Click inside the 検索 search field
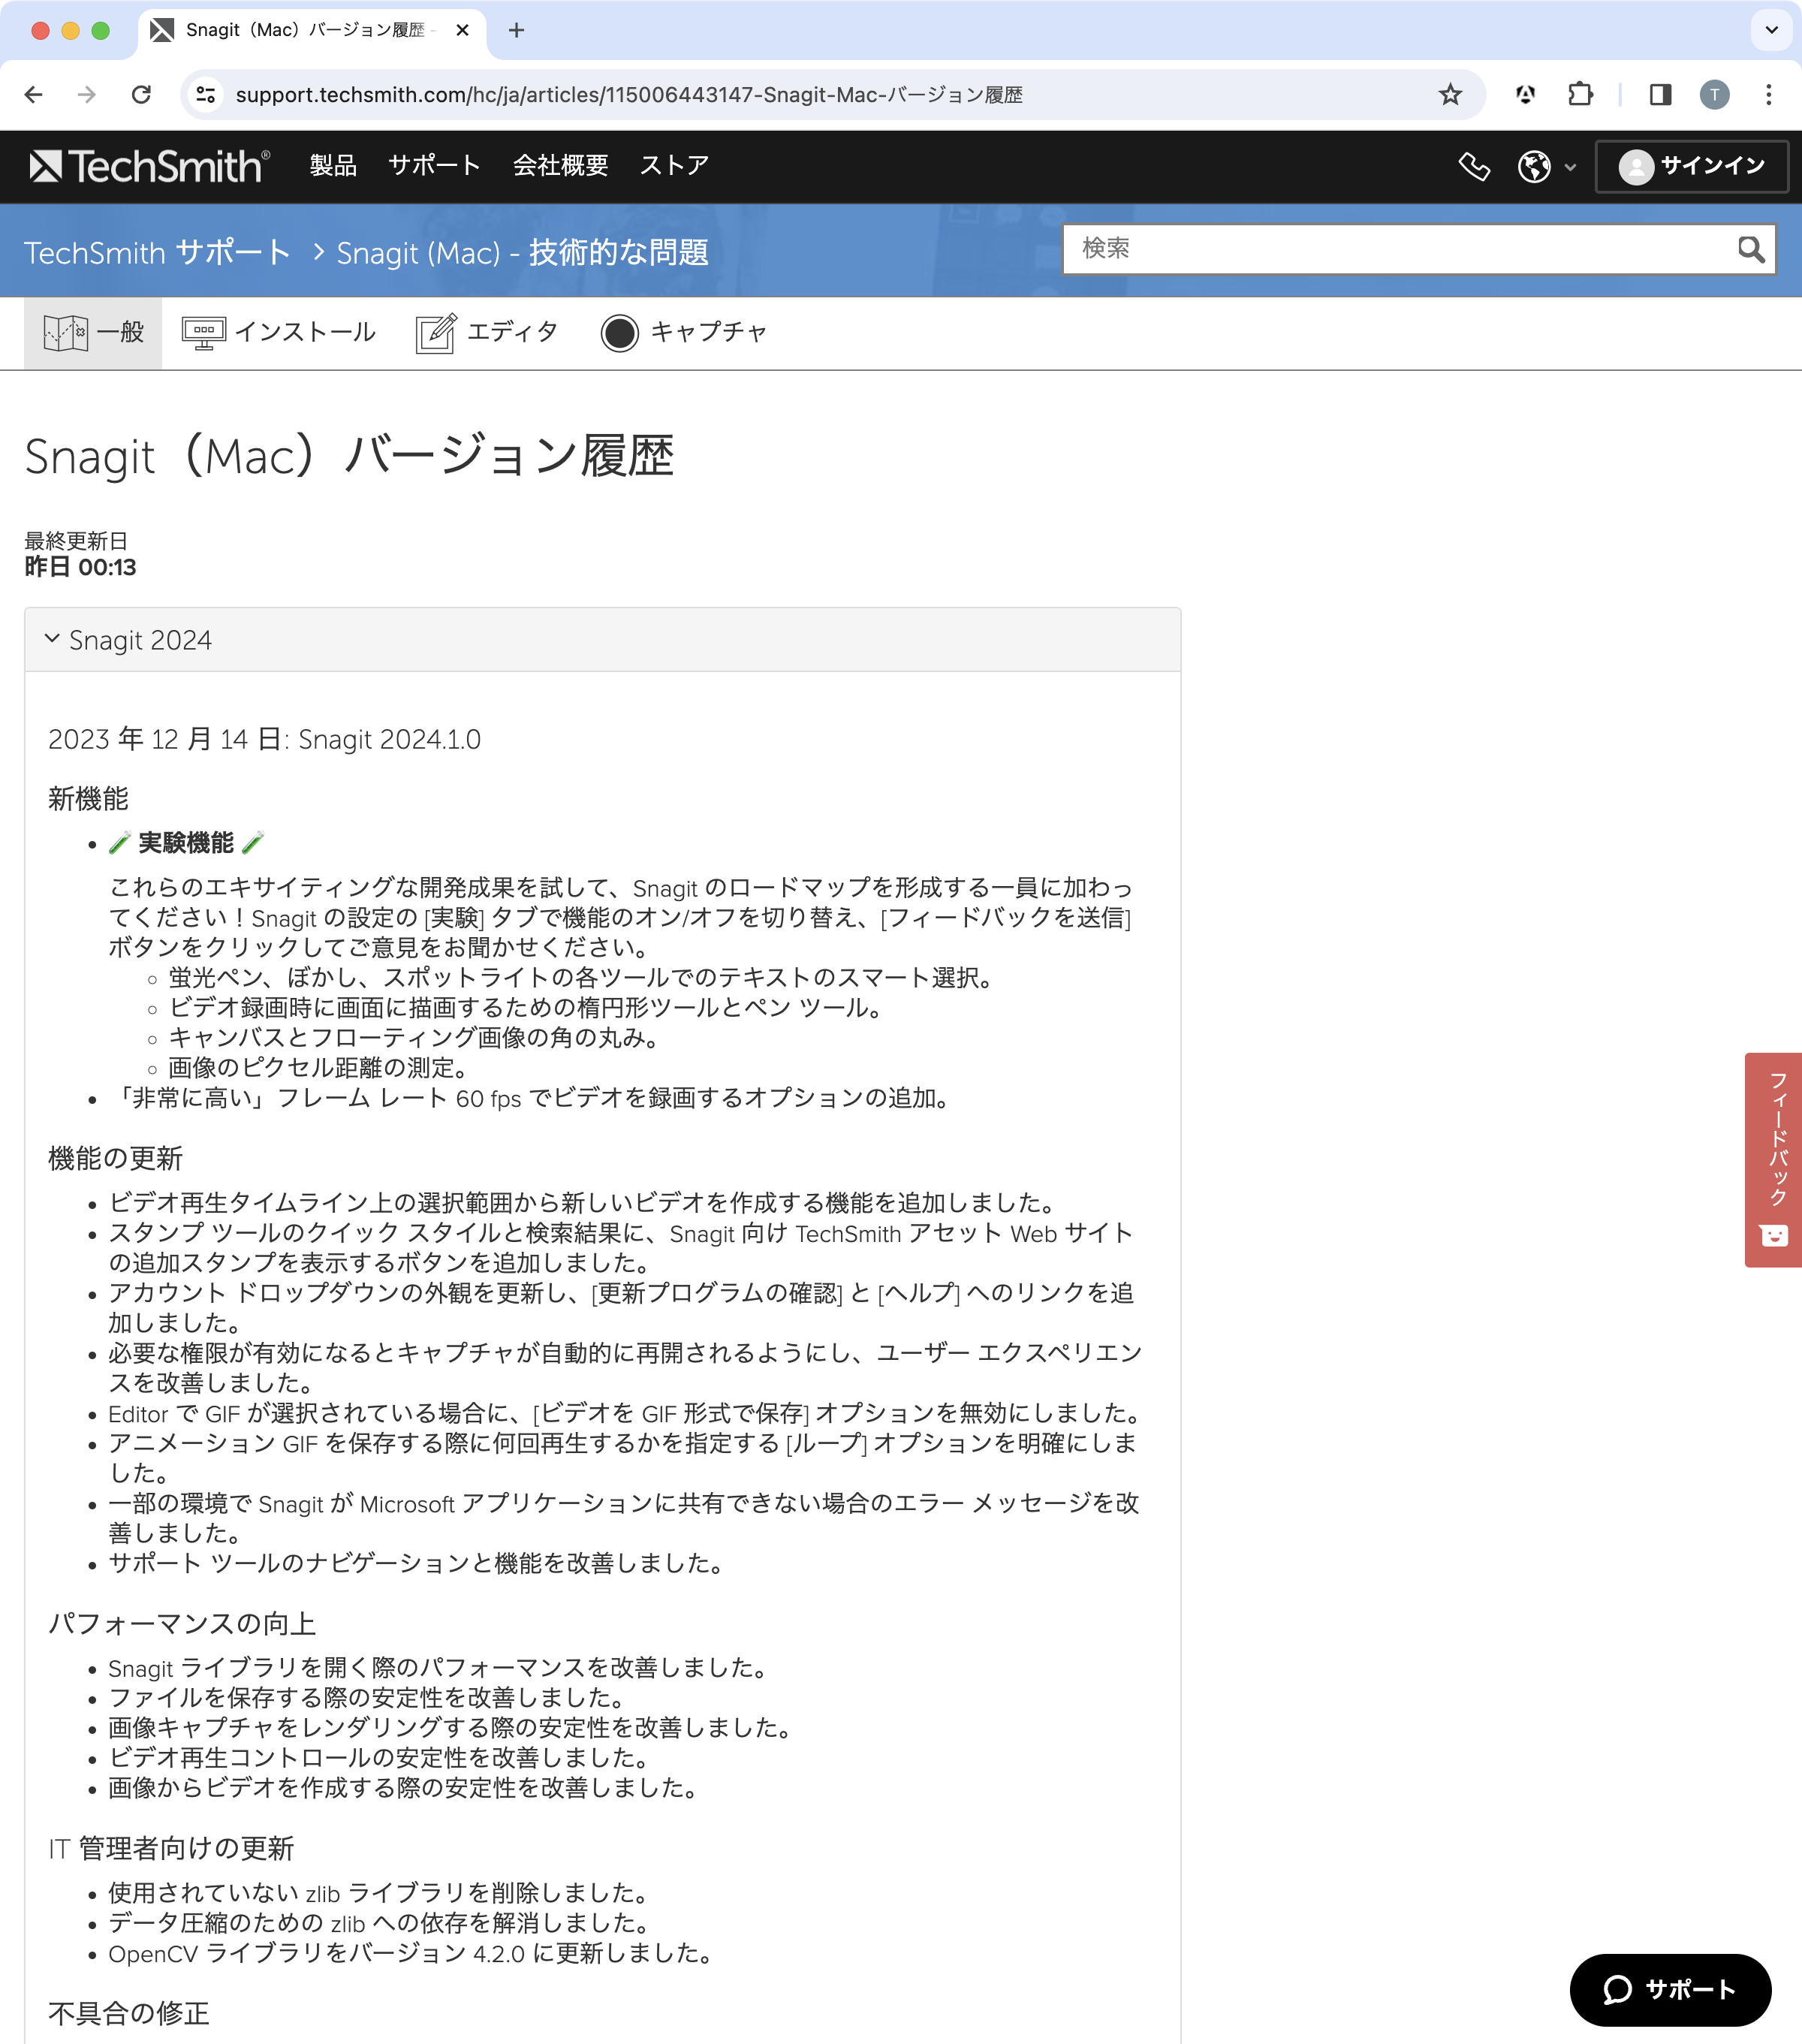 [x=1300, y=249]
